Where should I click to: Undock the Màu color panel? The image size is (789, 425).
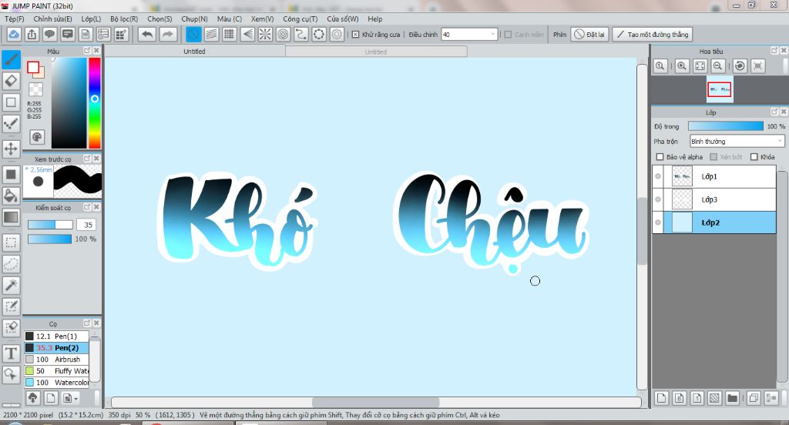87,50
